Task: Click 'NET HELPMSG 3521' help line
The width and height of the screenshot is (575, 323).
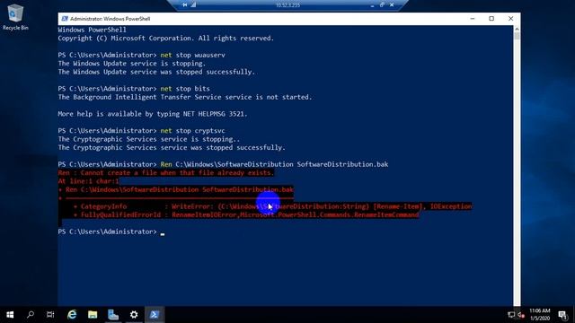Action: point(153,114)
